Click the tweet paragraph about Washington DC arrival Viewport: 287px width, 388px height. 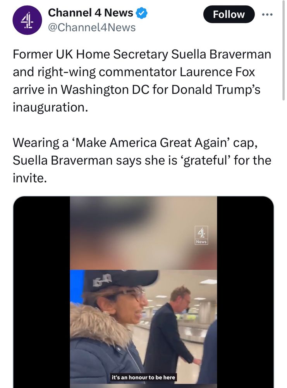click(142, 81)
